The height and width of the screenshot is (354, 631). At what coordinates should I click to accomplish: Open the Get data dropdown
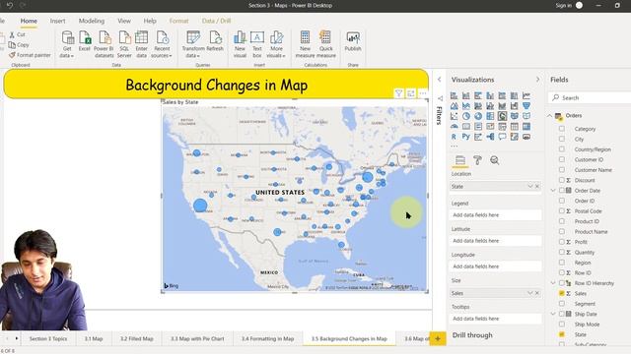click(67, 44)
